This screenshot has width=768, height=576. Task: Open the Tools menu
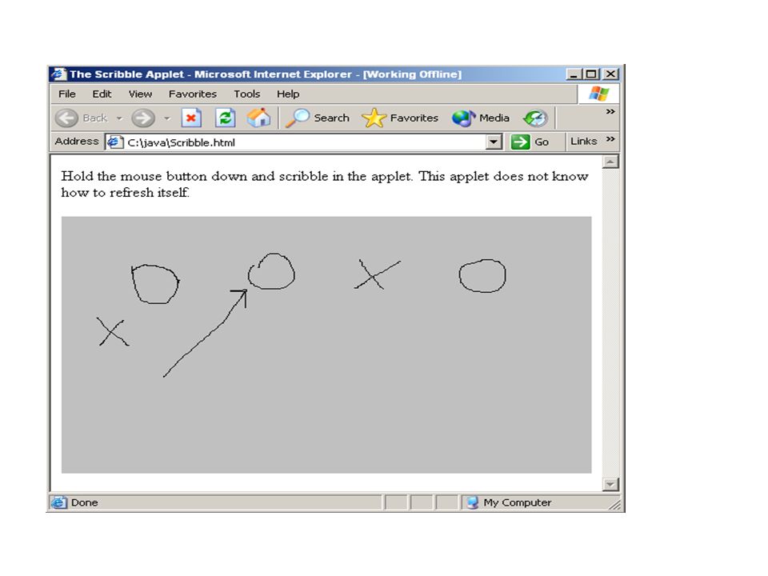pyautogui.click(x=247, y=94)
